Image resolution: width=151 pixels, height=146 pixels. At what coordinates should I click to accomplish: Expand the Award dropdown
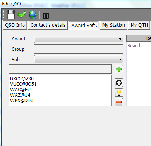coord(78,39)
